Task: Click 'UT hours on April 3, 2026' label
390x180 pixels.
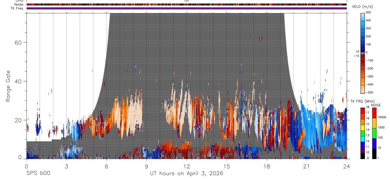Action: [x=186, y=173]
